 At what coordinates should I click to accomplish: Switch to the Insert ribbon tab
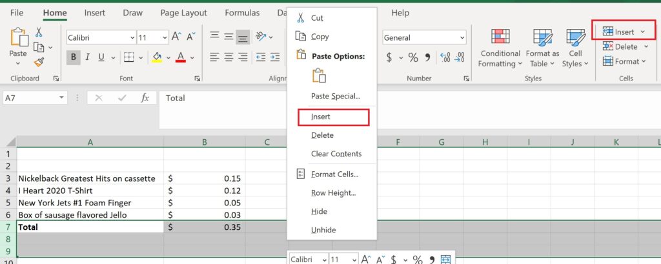pyautogui.click(x=94, y=13)
